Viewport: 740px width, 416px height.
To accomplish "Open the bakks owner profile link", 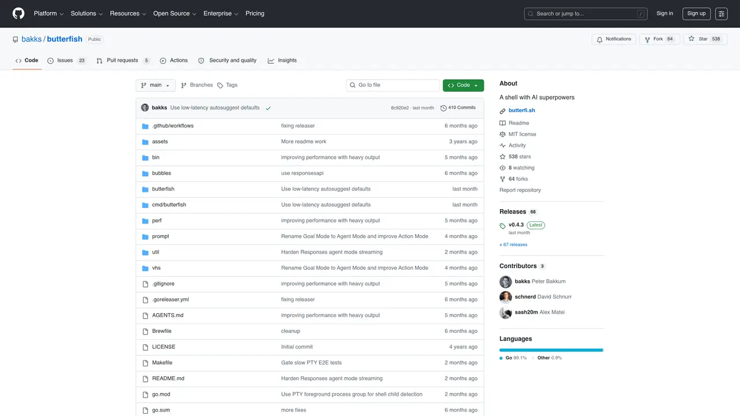I will pyautogui.click(x=31, y=39).
